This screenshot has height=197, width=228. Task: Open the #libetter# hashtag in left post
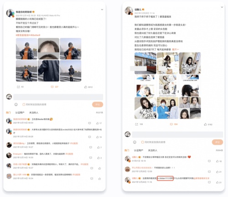(x=35, y=35)
